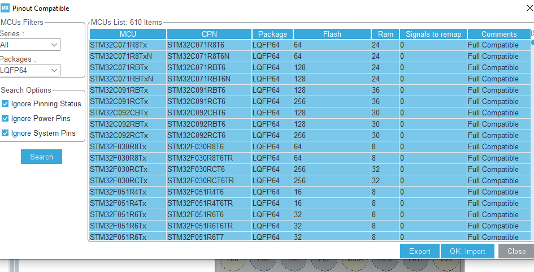
Task: Select the STM32F051R4T6TR CPN cell
Action: (x=210, y=203)
